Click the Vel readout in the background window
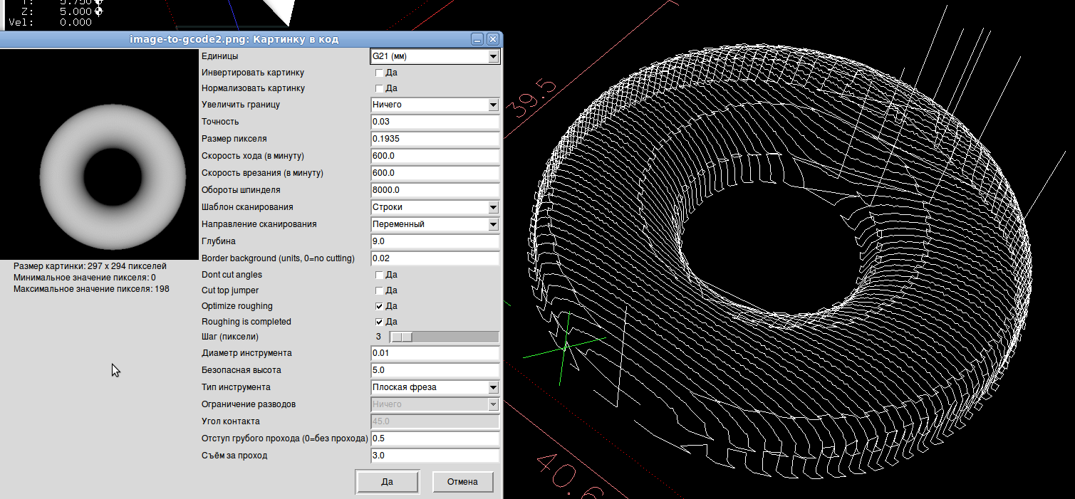Screen dimensions: 1075x499 (51, 22)
